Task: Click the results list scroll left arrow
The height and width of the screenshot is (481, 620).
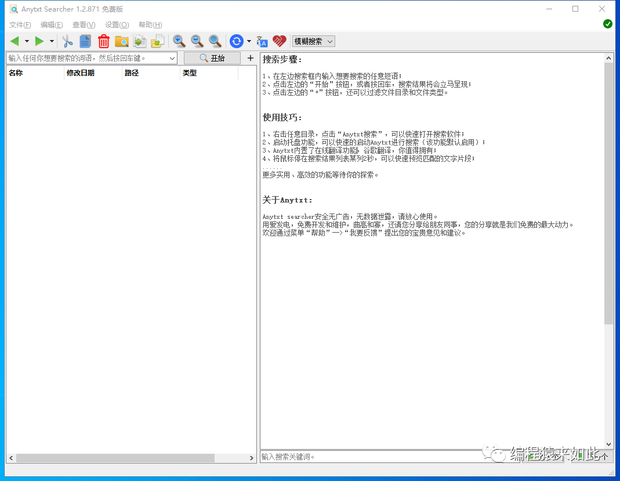Action: [x=11, y=458]
